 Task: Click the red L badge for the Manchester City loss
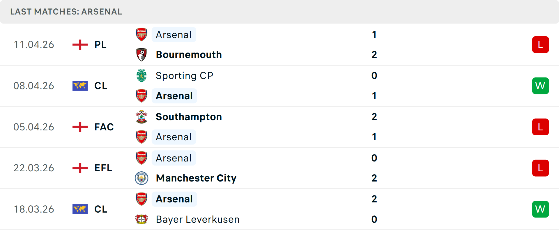tap(540, 168)
